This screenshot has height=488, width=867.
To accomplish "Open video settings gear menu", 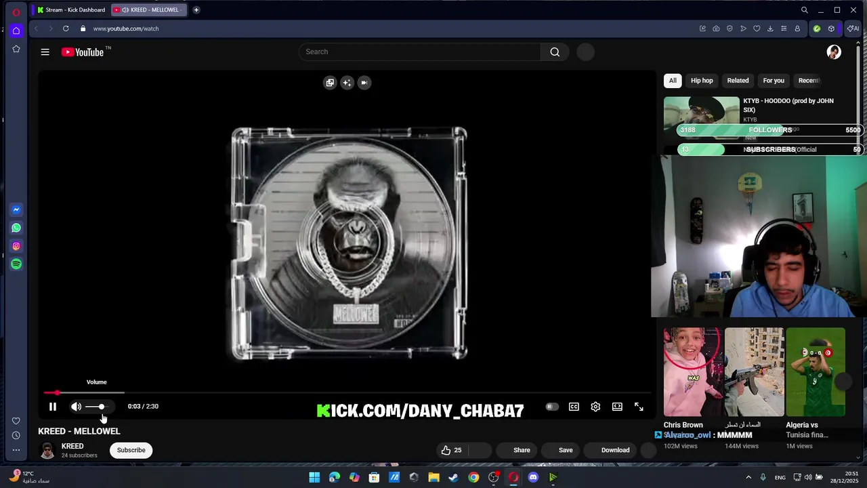I will click(595, 407).
